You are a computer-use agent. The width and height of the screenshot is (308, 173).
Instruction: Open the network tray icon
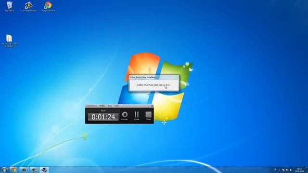tap(287, 170)
